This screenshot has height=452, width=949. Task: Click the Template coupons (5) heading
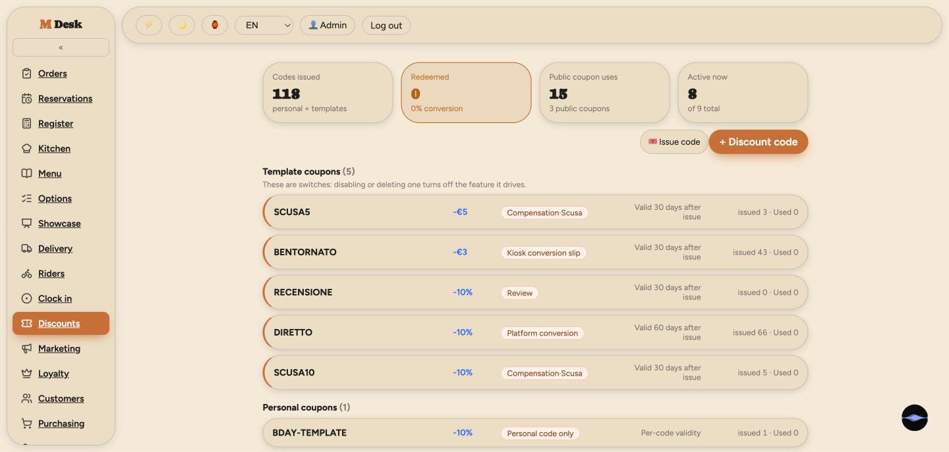pos(308,172)
